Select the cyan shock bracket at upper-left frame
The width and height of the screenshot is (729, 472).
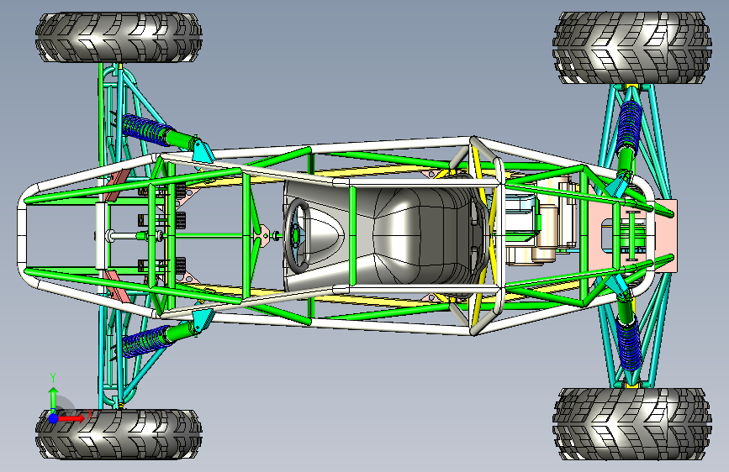203,150
